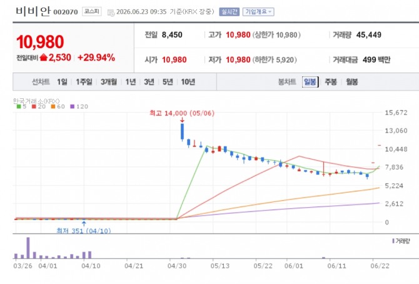Open the 기업개요 dropdown
The image size is (419, 284).
258,12
